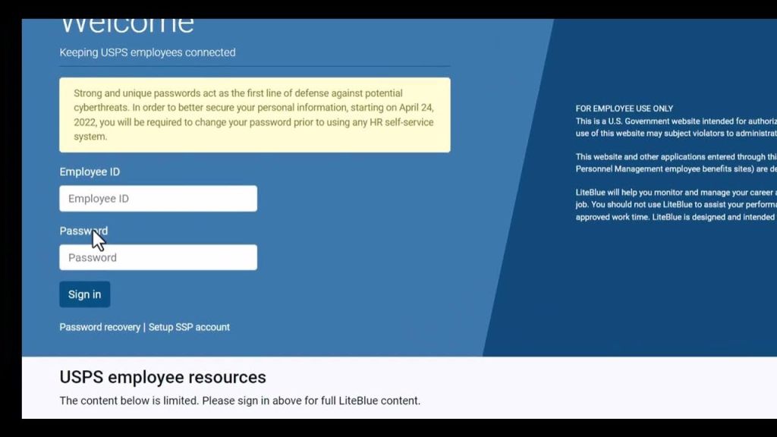Open the Password recovery link
The height and width of the screenshot is (437, 777).
pyautogui.click(x=99, y=327)
